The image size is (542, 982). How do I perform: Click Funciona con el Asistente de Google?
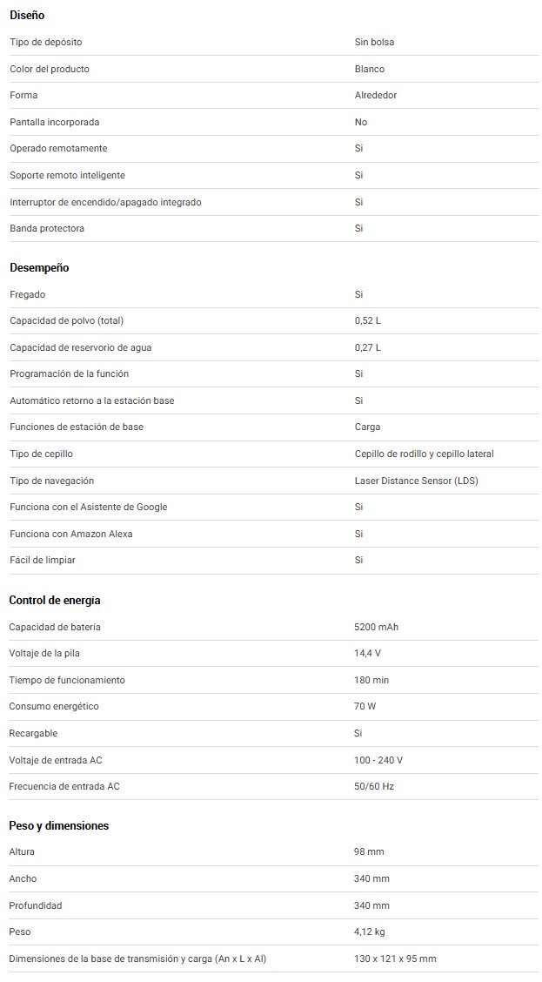89,507
